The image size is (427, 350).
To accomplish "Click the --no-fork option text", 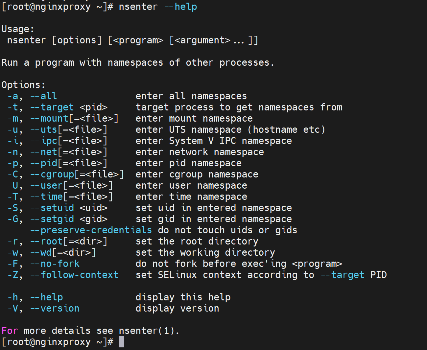I will coord(55,264).
